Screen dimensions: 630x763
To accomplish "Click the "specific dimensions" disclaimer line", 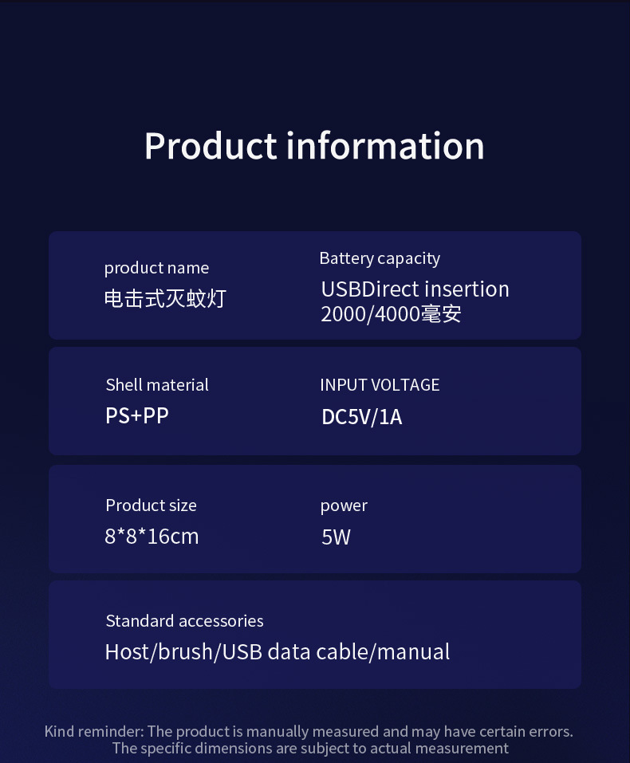I will (x=310, y=748).
